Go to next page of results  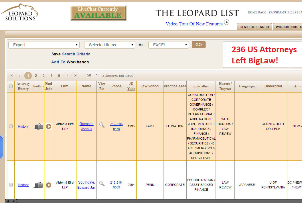(x=67, y=75)
